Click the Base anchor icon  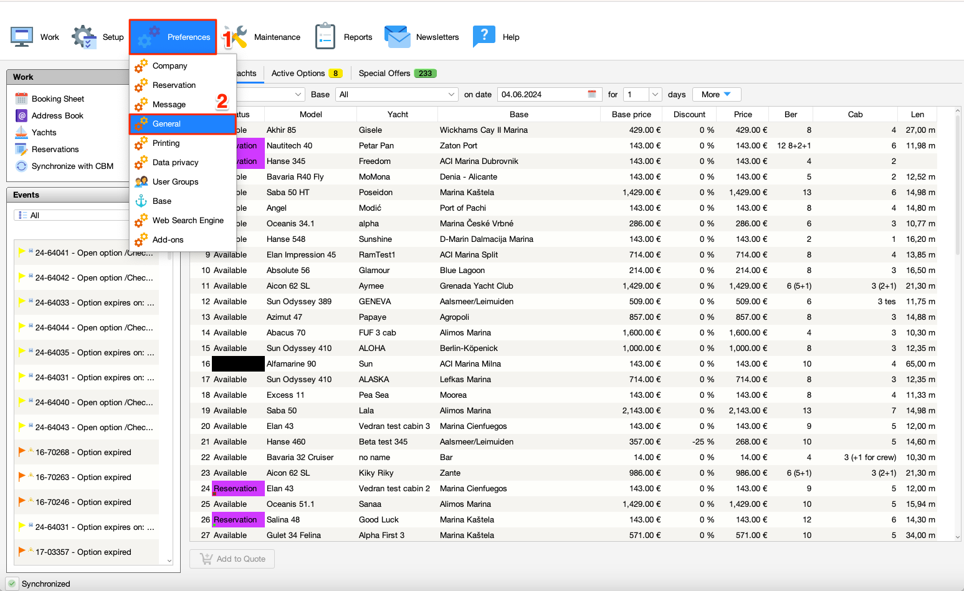[x=141, y=201]
